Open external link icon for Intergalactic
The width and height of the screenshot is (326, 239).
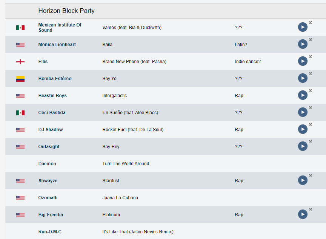click(311, 90)
